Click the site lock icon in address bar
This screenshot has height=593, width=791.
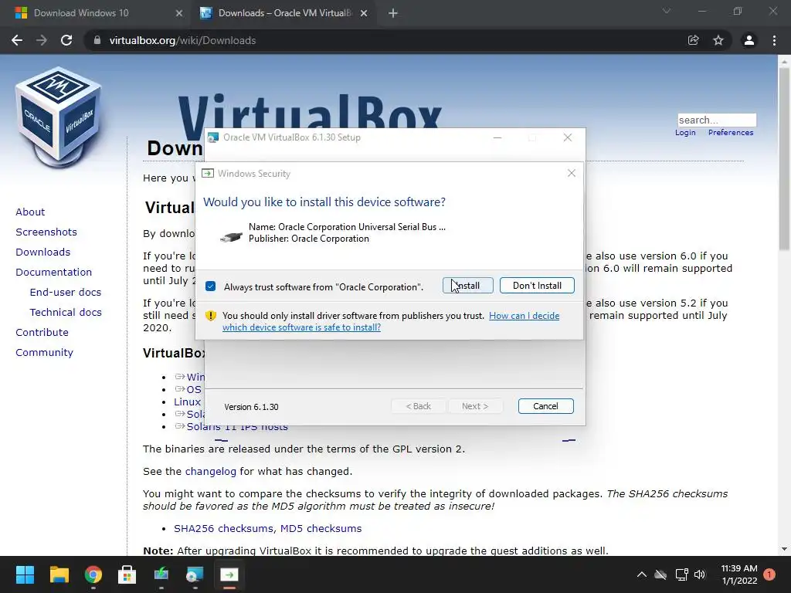coord(97,40)
